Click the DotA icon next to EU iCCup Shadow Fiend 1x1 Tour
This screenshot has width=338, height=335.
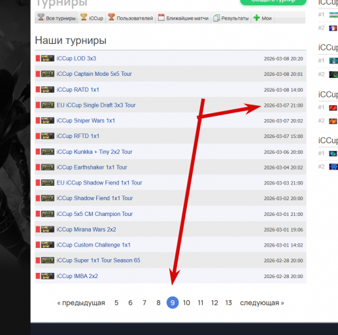click(x=48, y=183)
